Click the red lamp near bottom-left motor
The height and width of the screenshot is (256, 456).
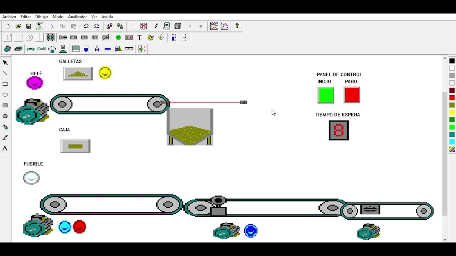[79, 227]
